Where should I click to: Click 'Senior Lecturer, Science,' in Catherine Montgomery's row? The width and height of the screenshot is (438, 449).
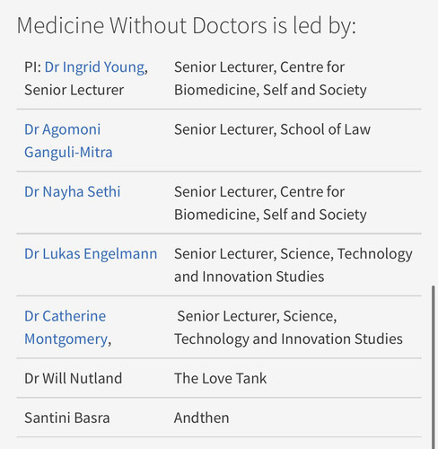[x=257, y=316]
